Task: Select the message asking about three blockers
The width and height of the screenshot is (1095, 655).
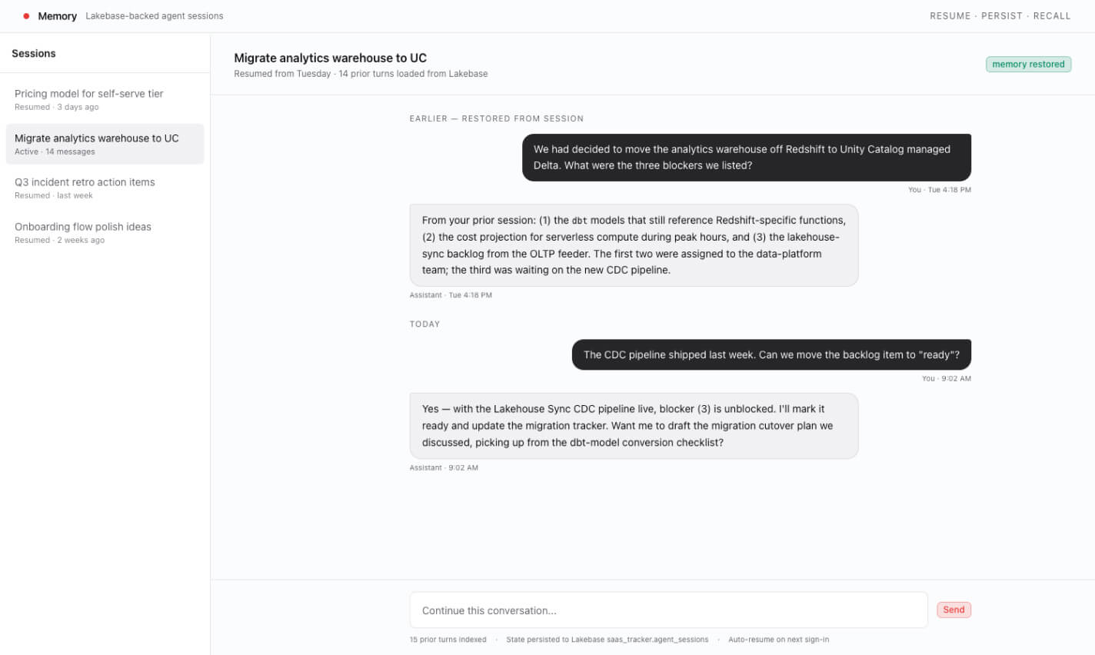Action: click(x=746, y=158)
